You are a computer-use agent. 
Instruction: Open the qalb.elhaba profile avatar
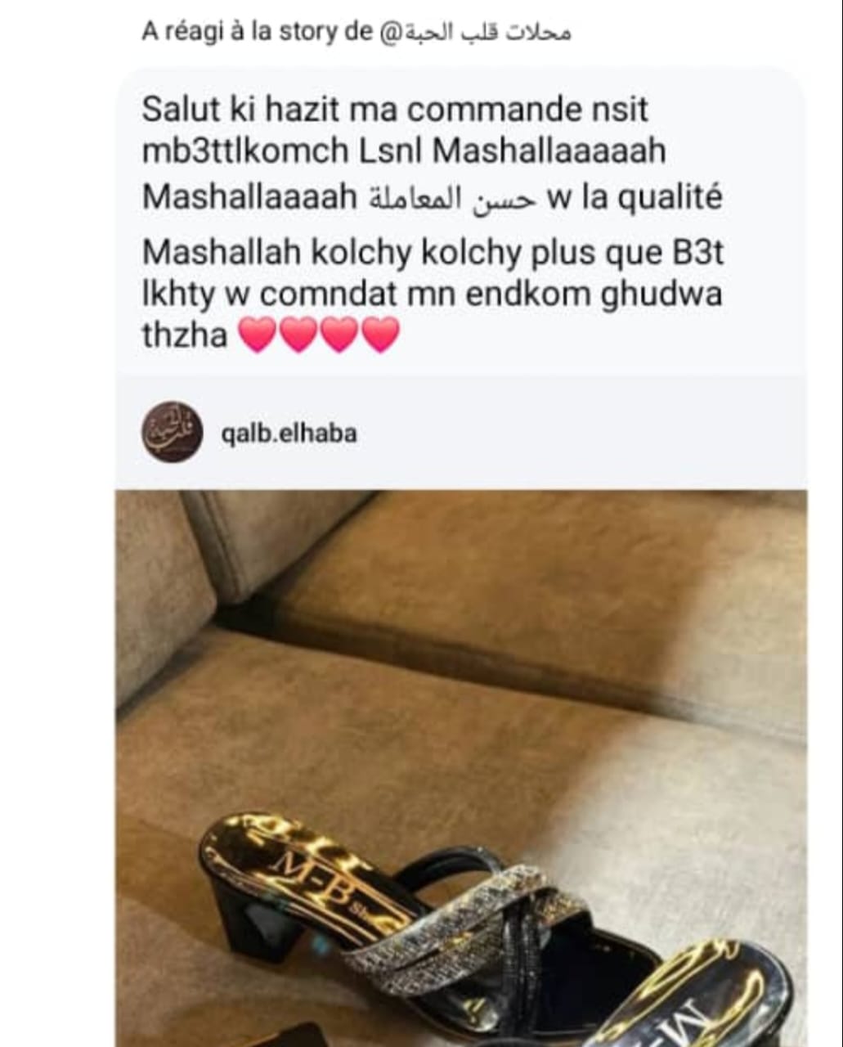173,432
